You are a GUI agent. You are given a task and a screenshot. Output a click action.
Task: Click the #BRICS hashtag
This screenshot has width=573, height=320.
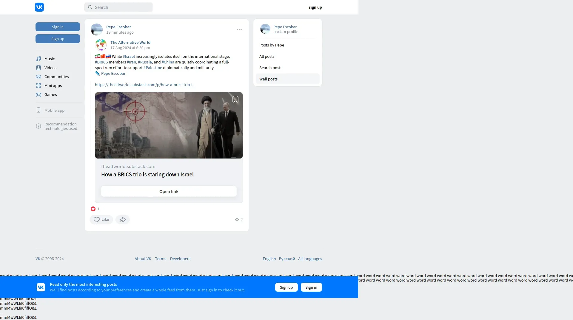[101, 62]
